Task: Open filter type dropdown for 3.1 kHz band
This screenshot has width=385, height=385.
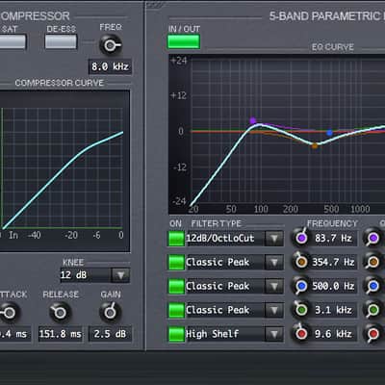Action: tap(274, 310)
